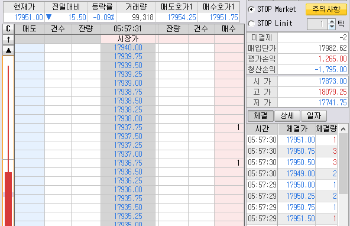This screenshot has width=350, height=226.
Task: Open the 주의사항 yellow button
Action: coord(326,9)
